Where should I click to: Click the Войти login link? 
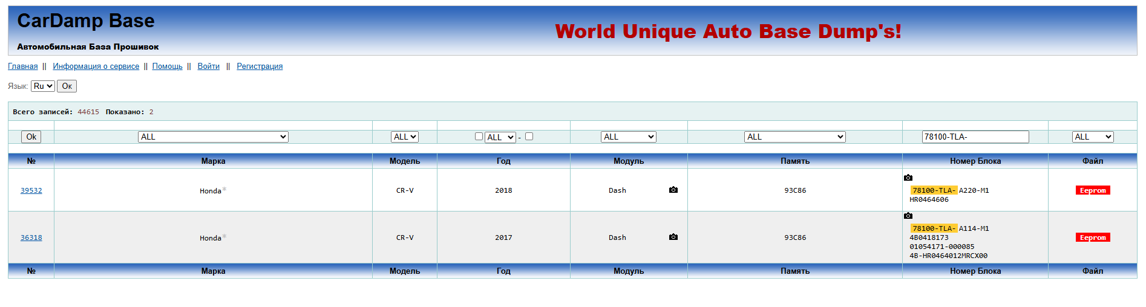point(209,66)
